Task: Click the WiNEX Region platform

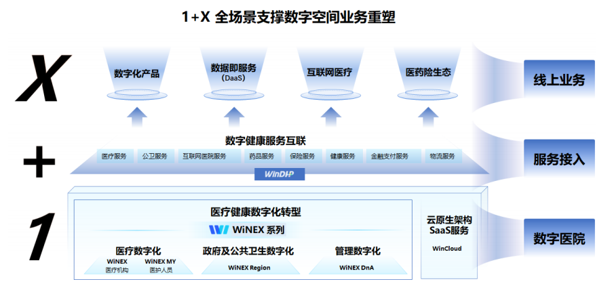Action: click(248, 268)
